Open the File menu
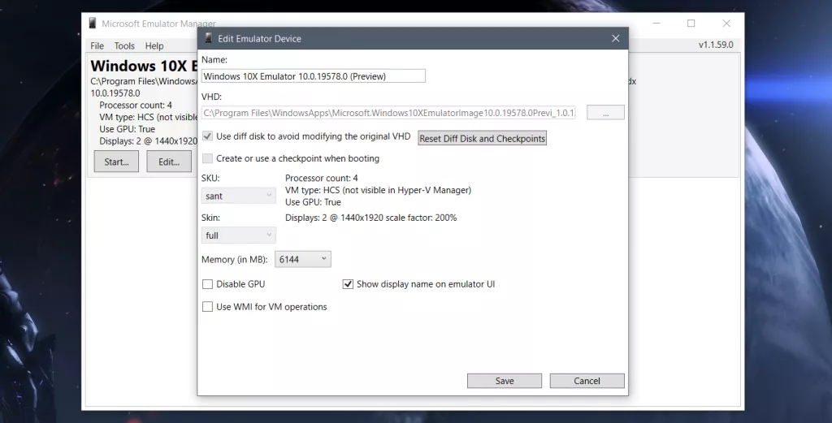Screen dimensions: 832x423 point(97,45)
